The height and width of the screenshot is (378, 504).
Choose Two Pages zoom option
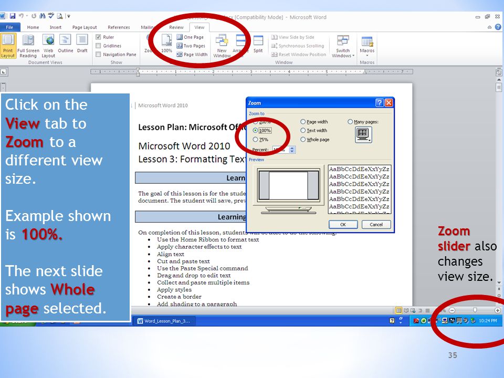[x=191, y=46]
